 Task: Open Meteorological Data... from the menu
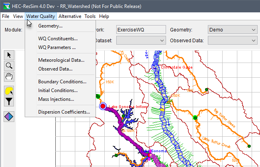click(x=61, y=60)
